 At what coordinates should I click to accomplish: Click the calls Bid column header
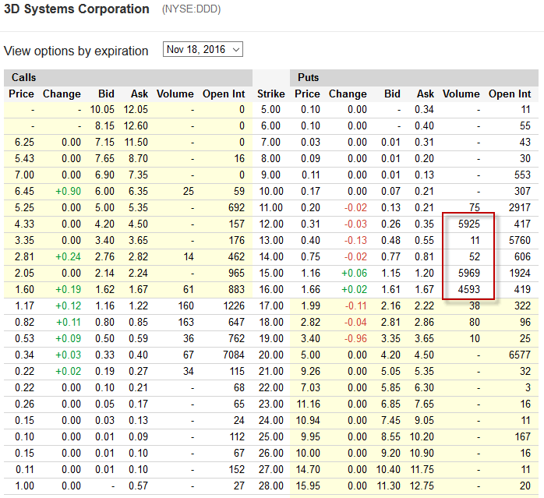pos(106,94)
